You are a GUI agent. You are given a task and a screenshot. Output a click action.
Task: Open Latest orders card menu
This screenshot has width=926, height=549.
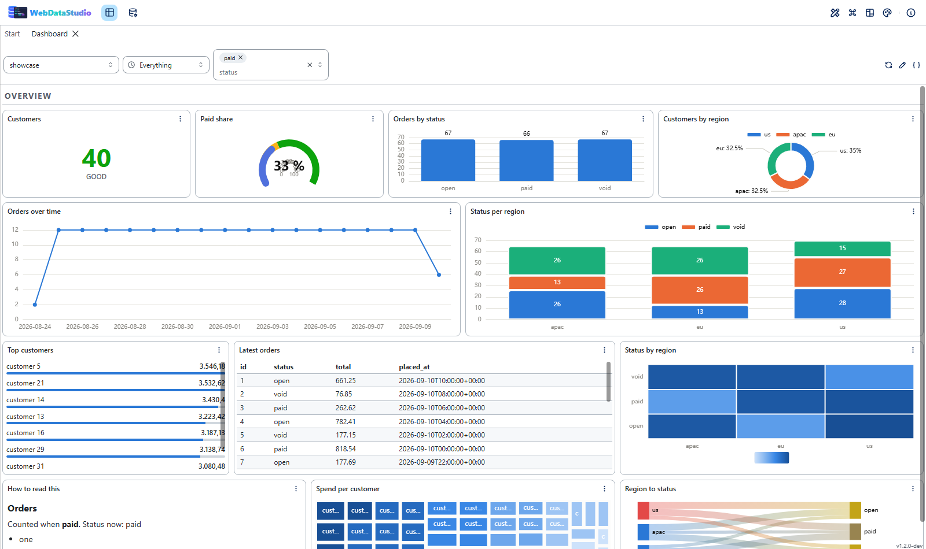pyautogui.click(x=605, y=350)
